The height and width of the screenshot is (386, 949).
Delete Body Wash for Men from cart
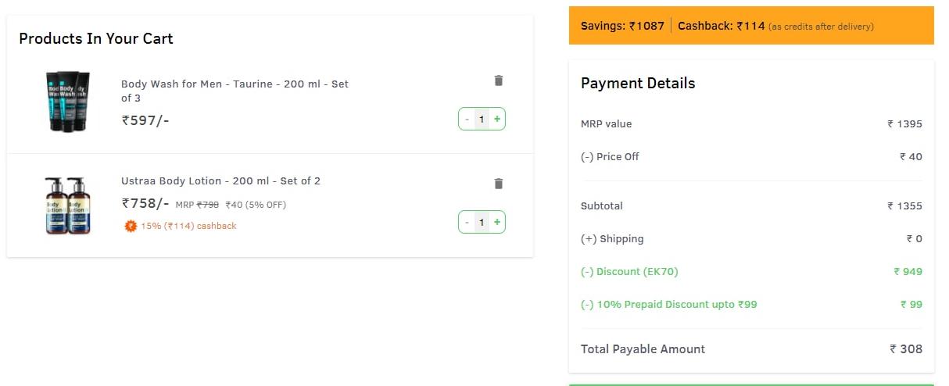click(x=499, y=80)
